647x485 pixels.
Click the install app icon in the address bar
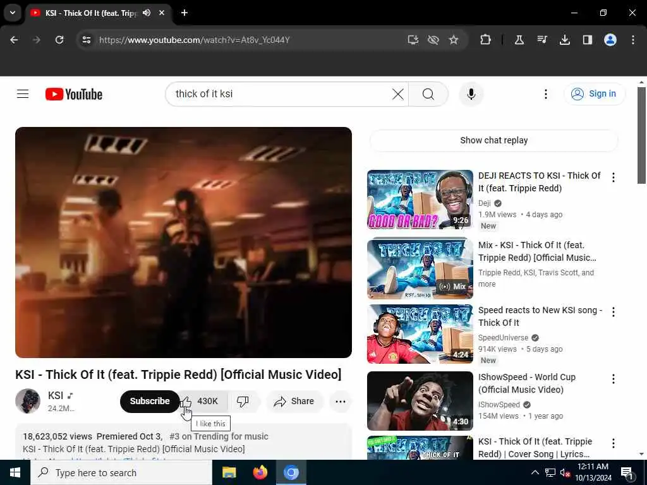pos(413,40)
